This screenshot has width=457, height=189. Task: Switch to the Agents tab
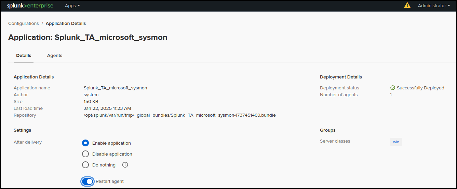pos(55,55)
